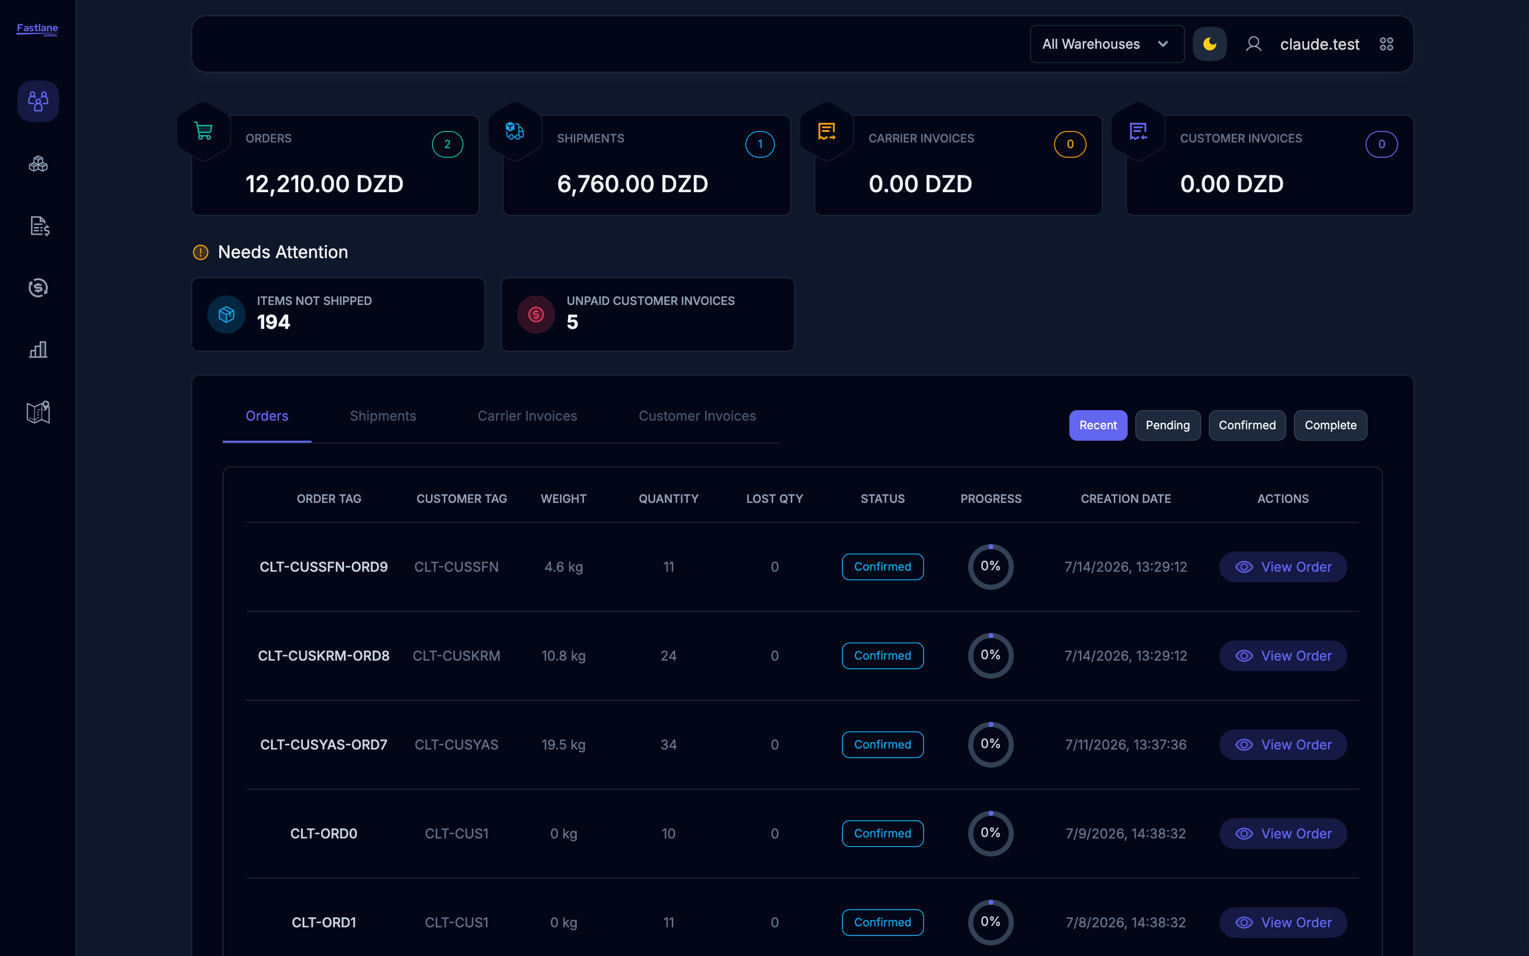Click the Needs Attention warning icon
This screenshot has width=1529, height=956.
click(200, 252)
